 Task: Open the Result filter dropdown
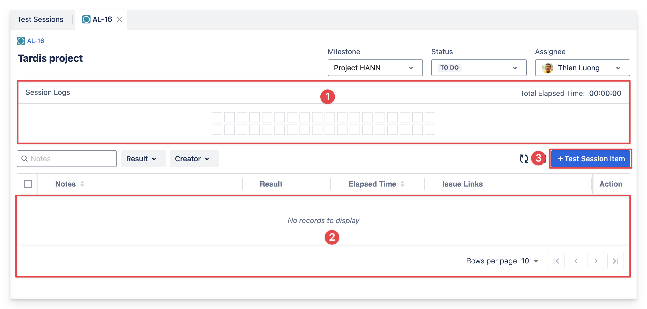point(143,159)
